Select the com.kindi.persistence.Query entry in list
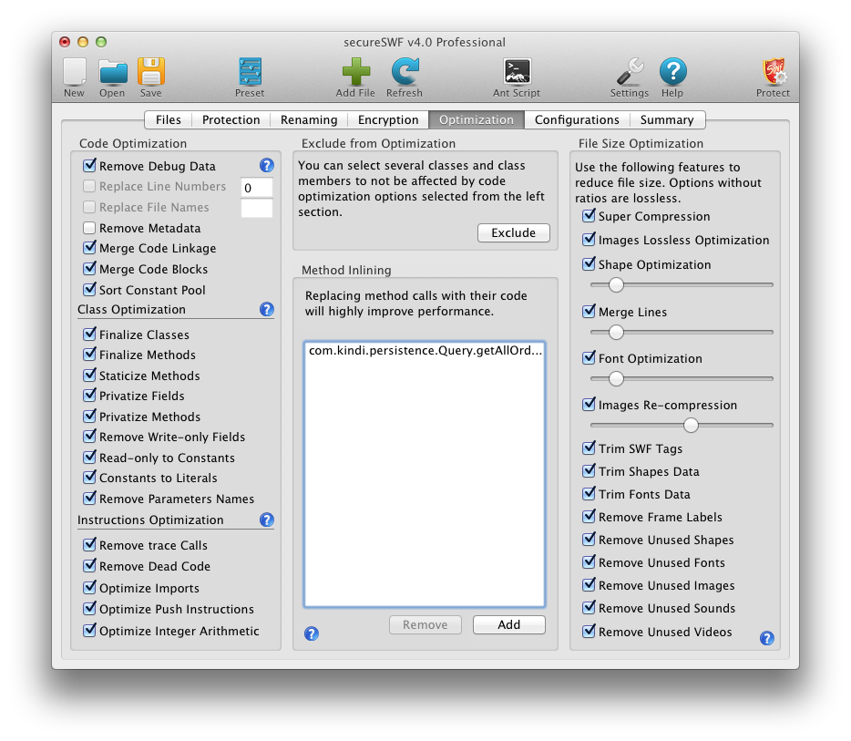Screen dimensions: 851x741 425,350
